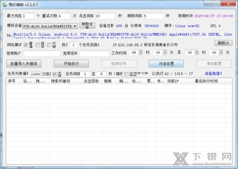Click the 批量导入关键词 button
The image size is (238, 169).
point(24,64)
